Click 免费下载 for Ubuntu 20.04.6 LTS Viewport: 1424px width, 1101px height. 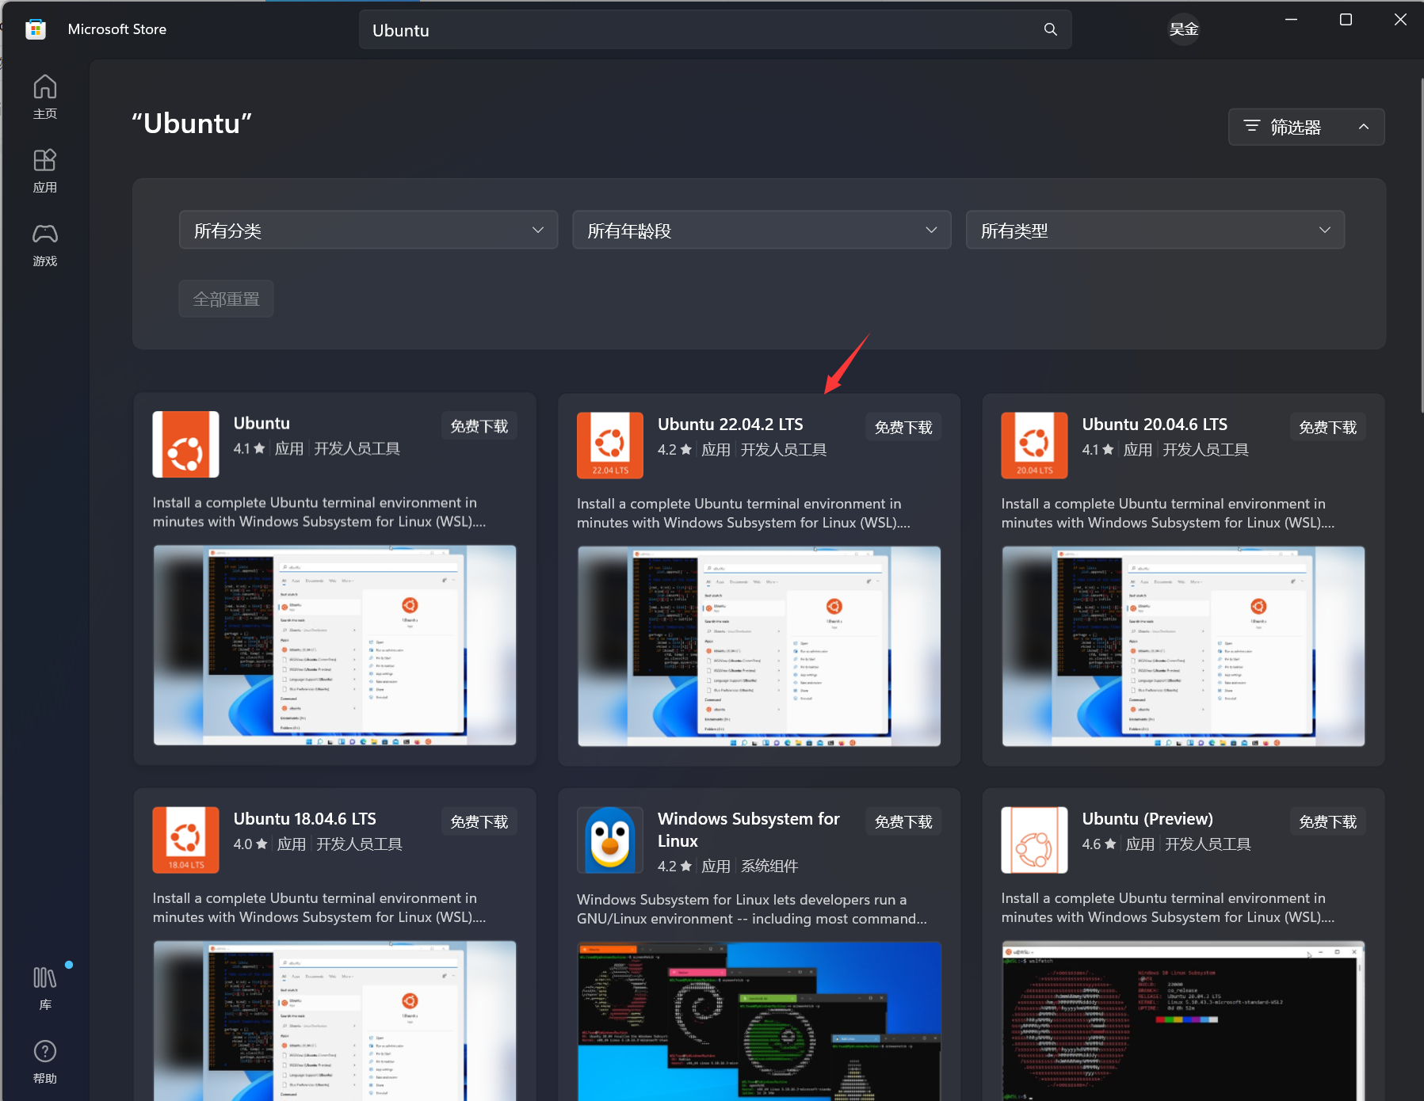pos(1327,427)
